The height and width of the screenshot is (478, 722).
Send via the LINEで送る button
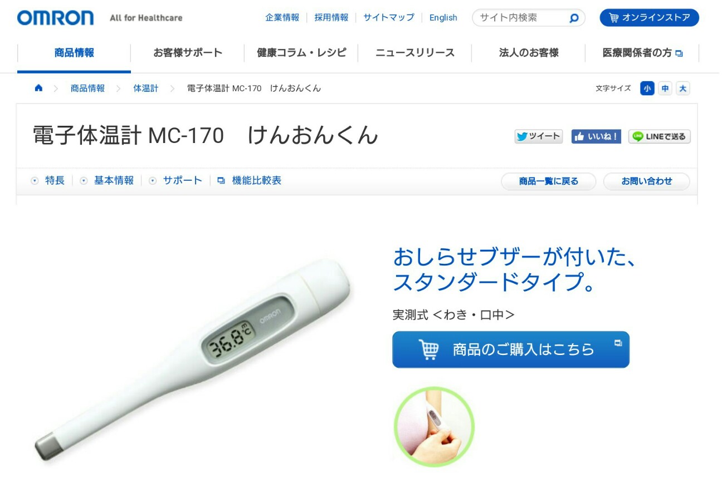point(660,136)
